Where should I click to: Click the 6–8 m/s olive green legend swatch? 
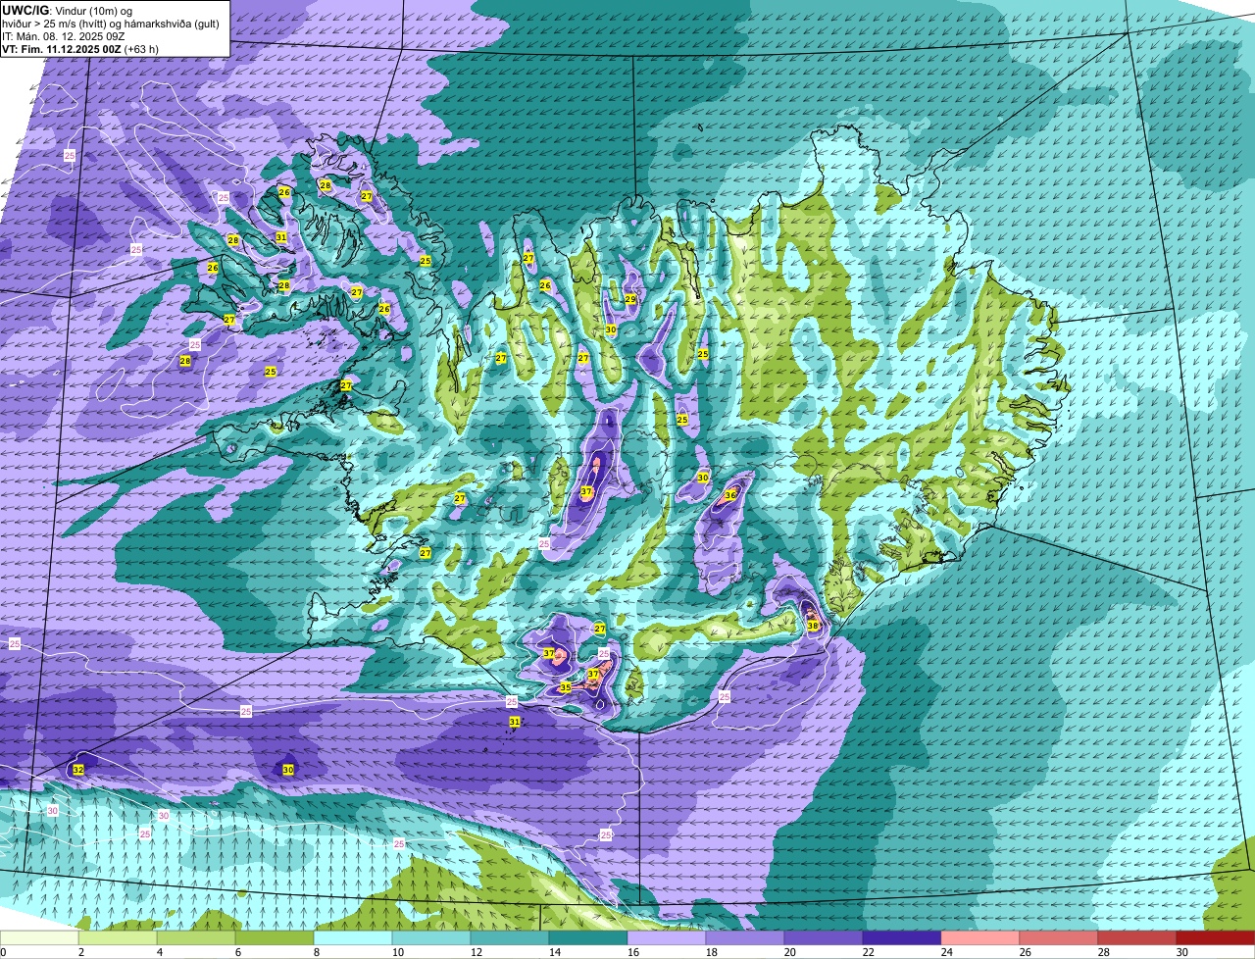click(x=275, y=938)
